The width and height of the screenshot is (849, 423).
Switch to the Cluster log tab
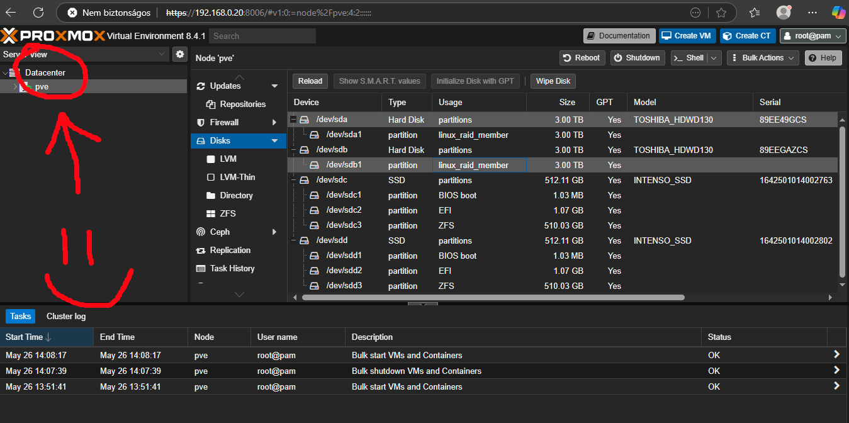[66, 316]
